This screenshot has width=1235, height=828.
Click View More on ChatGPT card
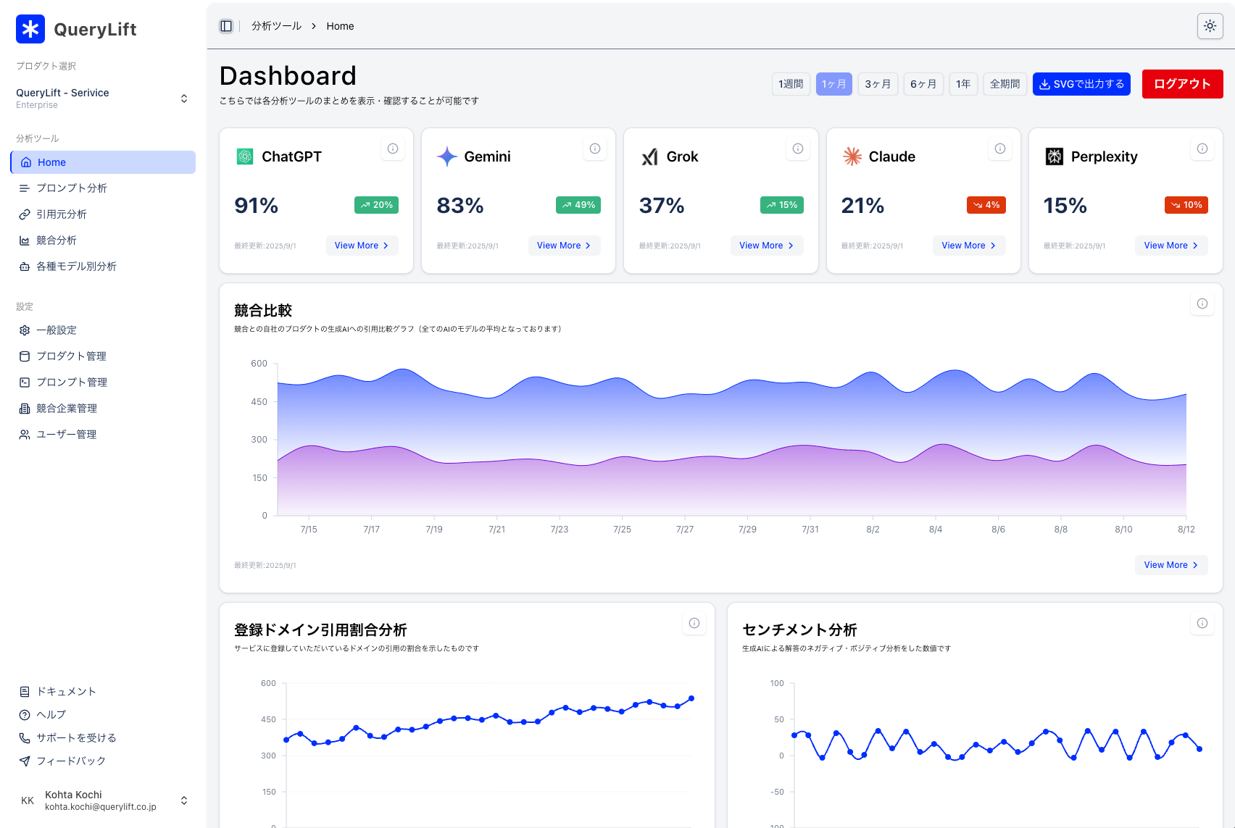pyautogui.click(x=362, y=246)
